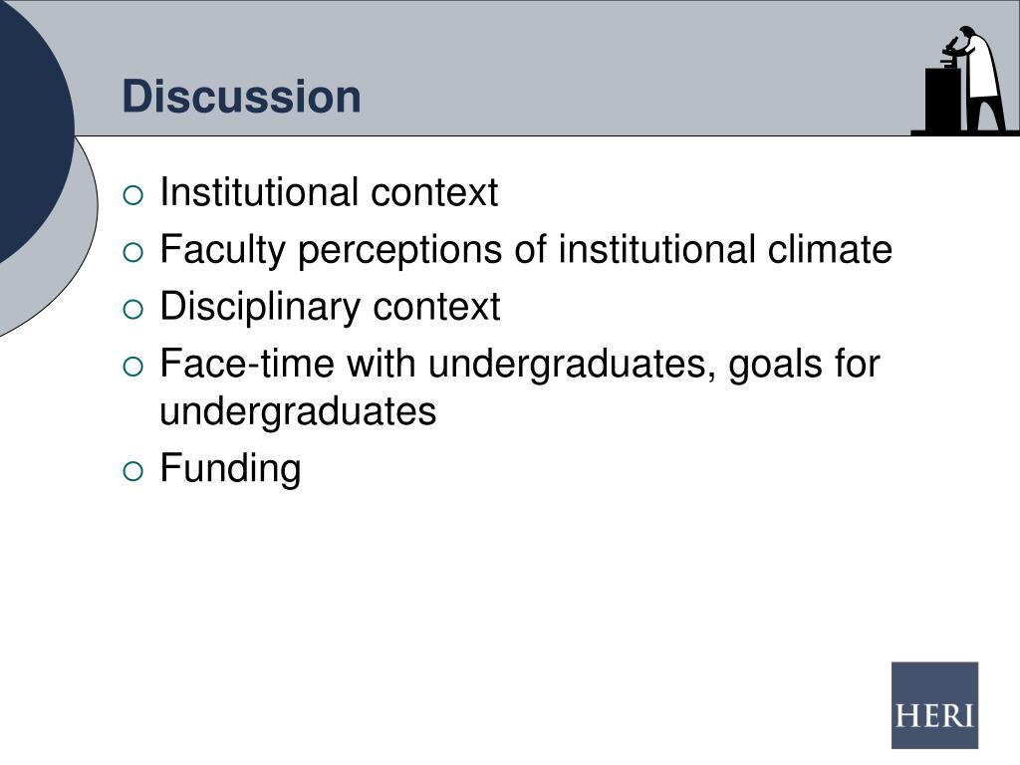
Task: Select Face-time with undergraduates text line
Action: (x=520, y=364)
